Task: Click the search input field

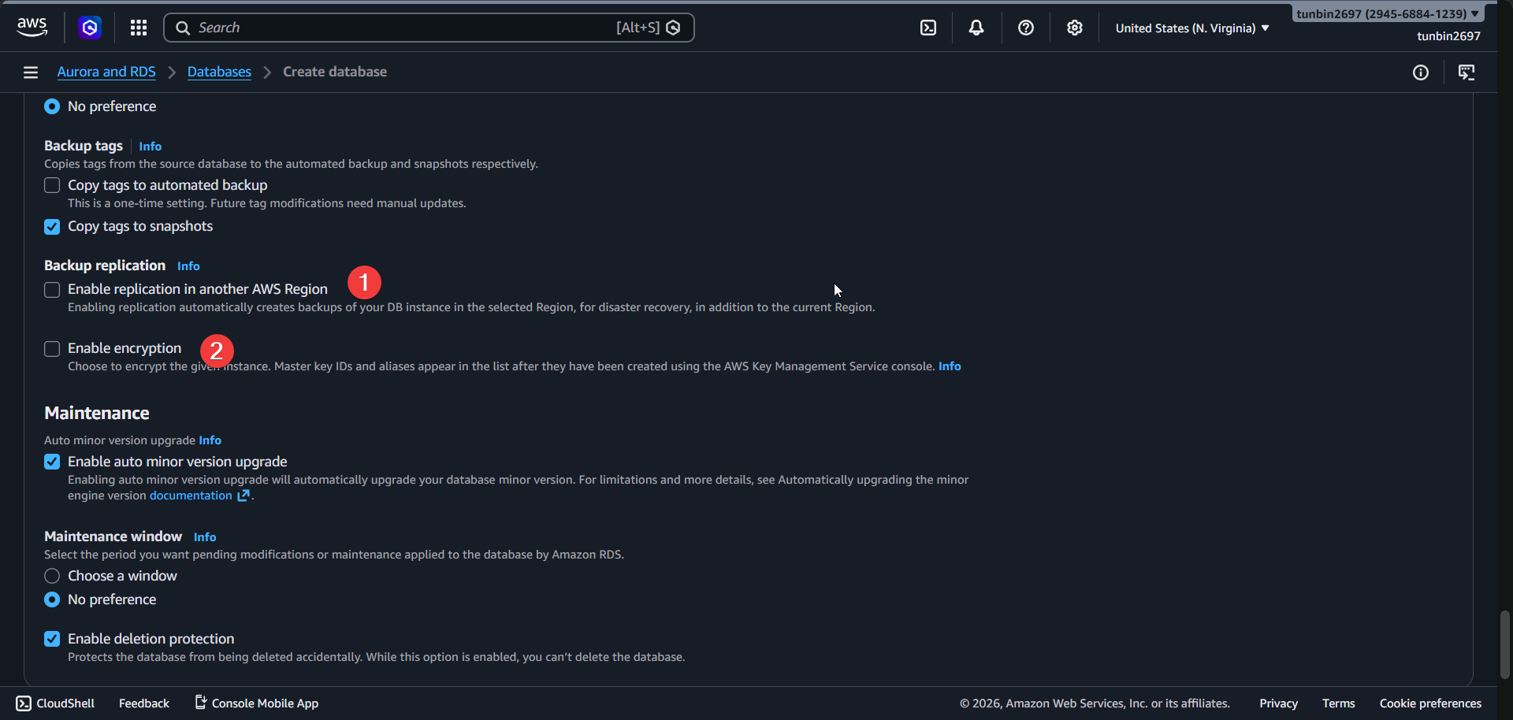Action: coord(394,27)
